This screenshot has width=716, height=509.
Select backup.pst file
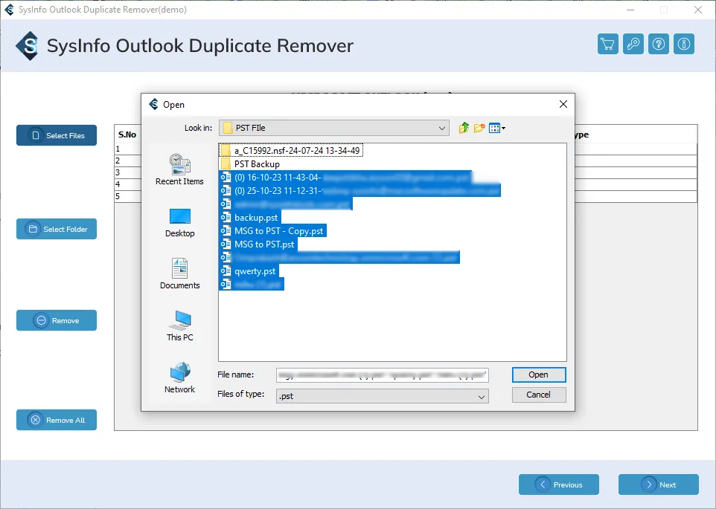(249, 218)
